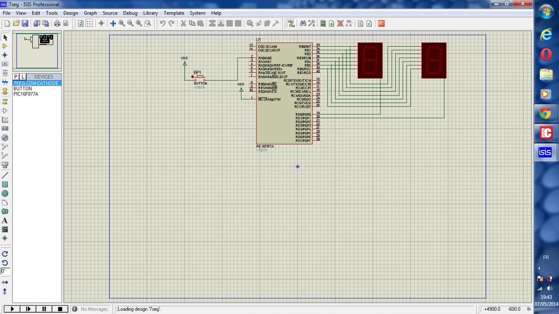Open the Library menu
559x314 pixels.
pyautogui.click(x=150, y=13)
